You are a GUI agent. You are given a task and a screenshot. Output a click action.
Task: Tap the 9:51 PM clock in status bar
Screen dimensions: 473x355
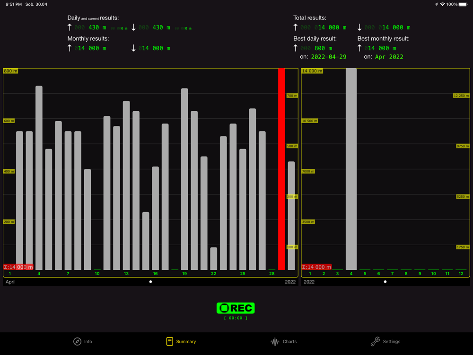click(x=14, y=4)
